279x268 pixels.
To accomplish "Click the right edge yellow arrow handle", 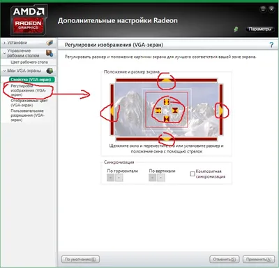I will 220,110.
